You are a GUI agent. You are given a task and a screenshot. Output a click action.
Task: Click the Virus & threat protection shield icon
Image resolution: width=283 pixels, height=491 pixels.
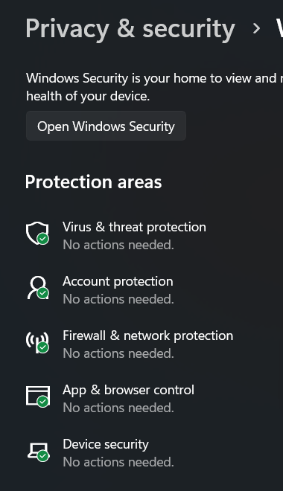[37, 233]
